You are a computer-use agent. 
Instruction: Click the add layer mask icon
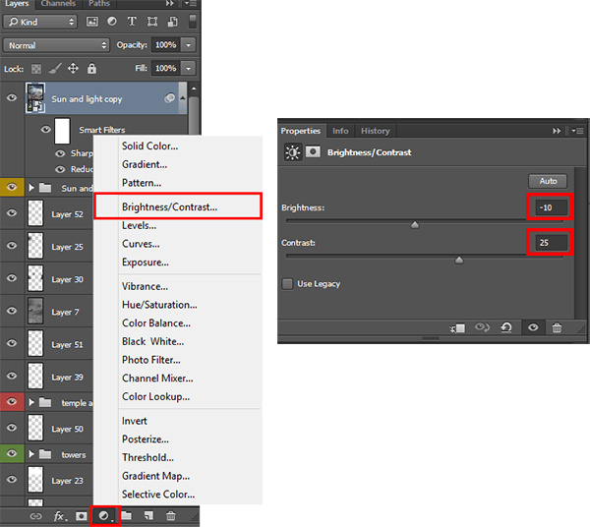(81, 516)
